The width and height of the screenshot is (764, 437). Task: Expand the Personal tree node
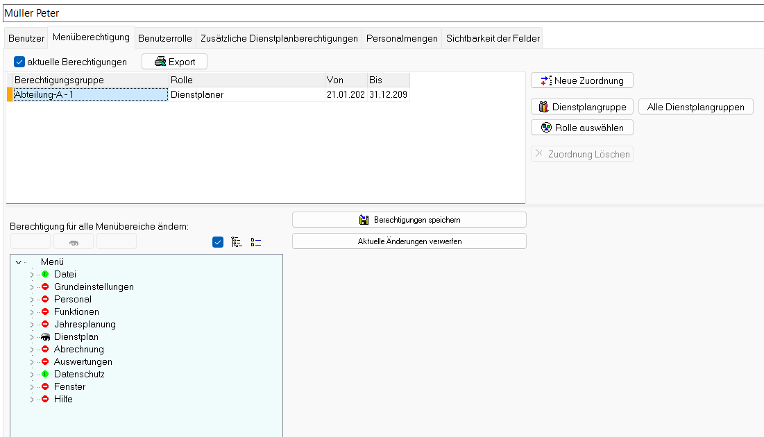tap(31, 300)
